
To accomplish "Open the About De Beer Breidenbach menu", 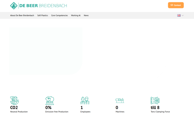I will click(x=22, y=15).
